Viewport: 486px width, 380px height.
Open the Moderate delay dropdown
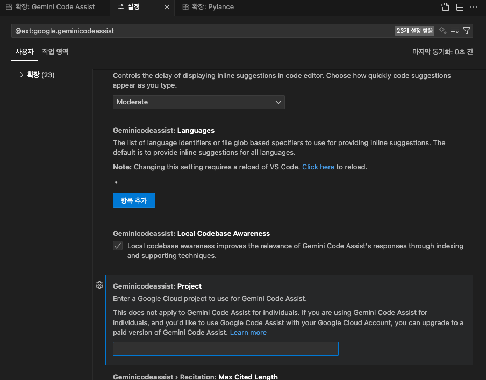coord(199,102)
